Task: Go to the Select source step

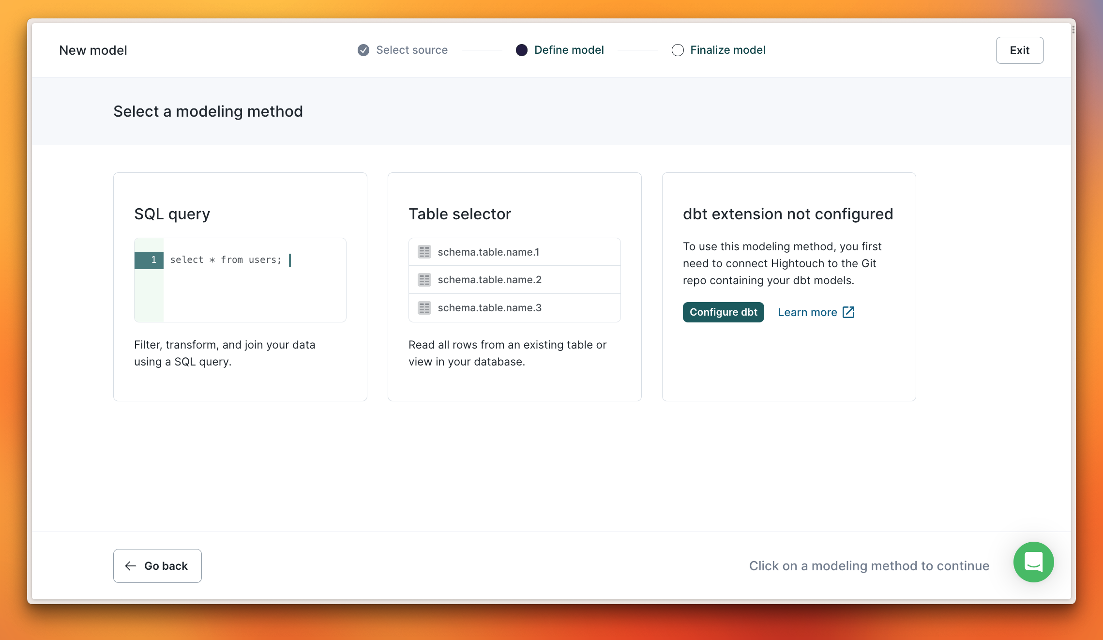Action: click(x=412, y=50)
